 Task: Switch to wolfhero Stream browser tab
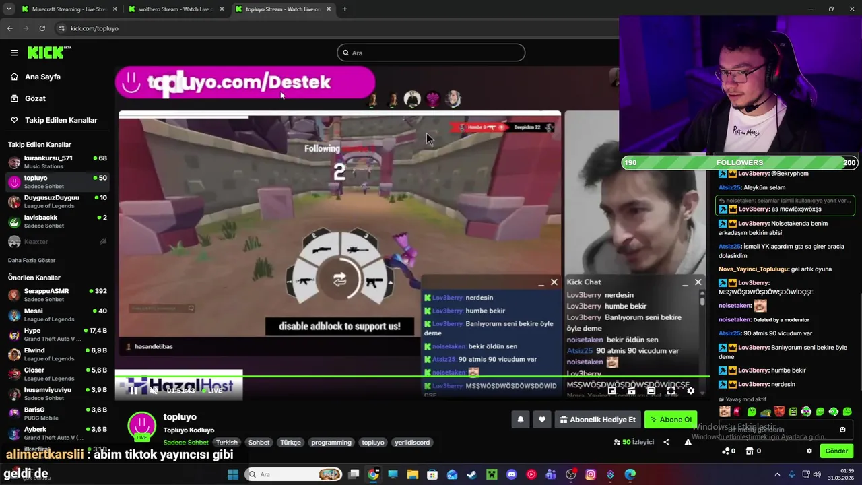(176, 9)
